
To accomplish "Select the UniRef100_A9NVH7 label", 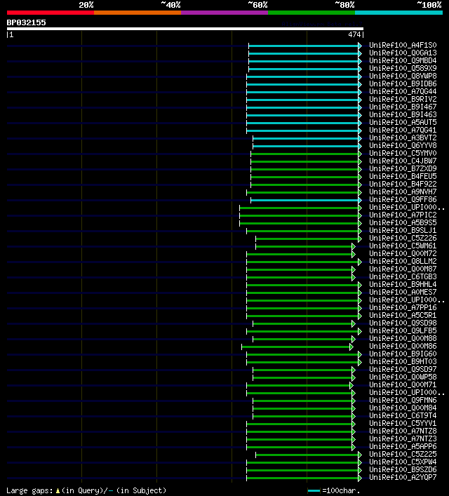I will 403,192.
